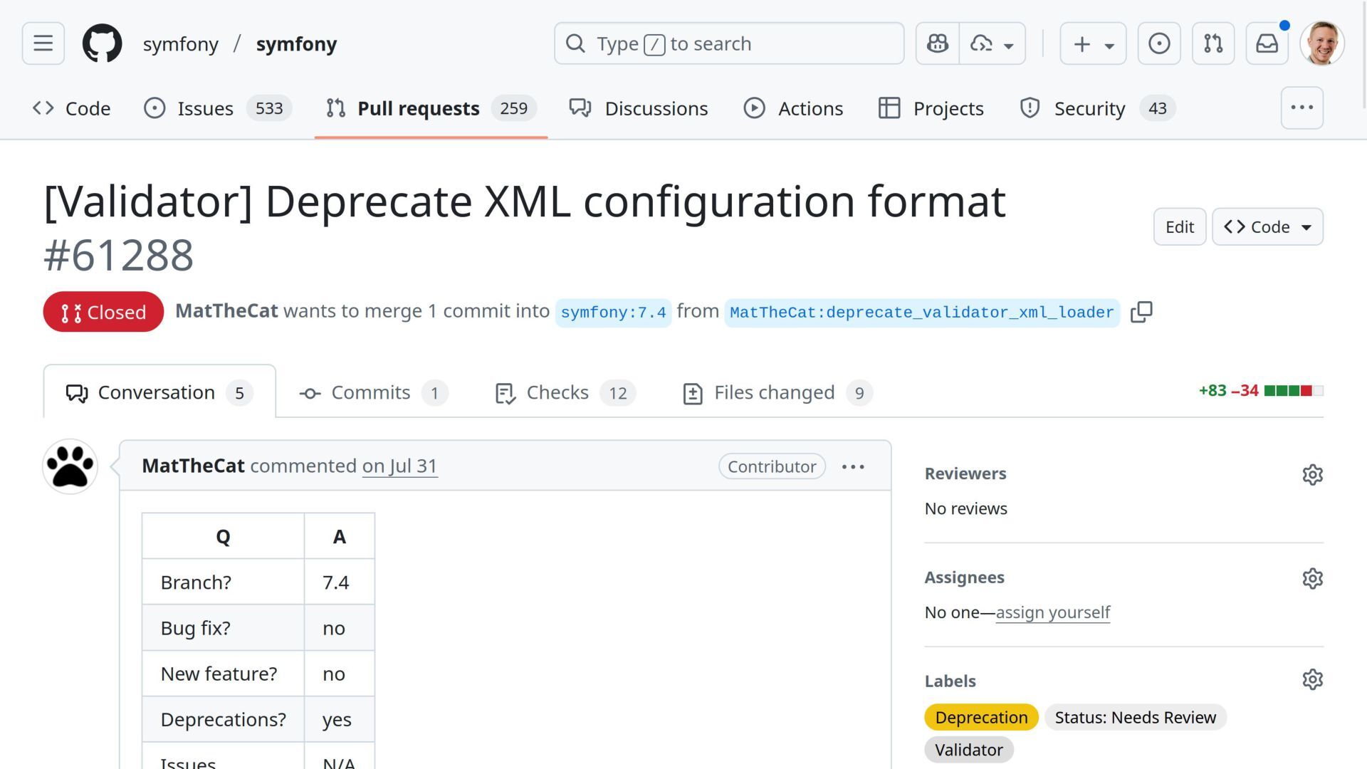Open comment options three-dot menu
This screenshot has width=1367, height=769.
pos(853,467)
